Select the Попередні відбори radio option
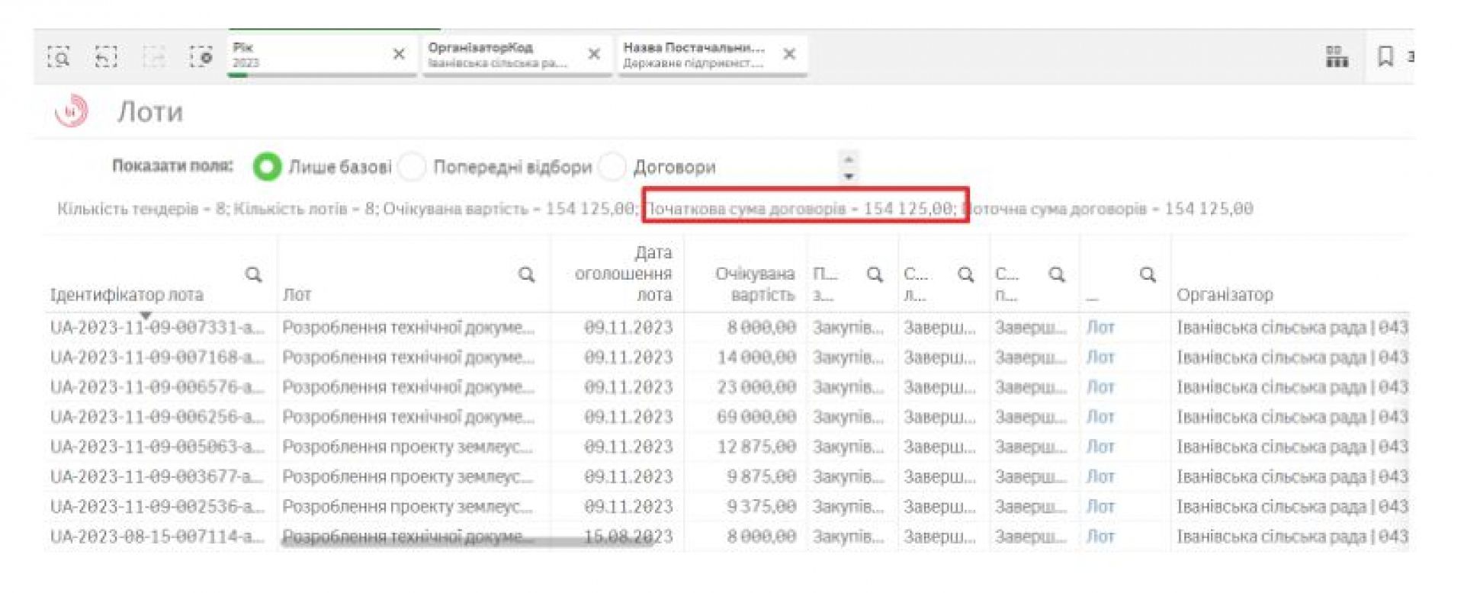The image size is (1464, 593). (x=413, y=167)
